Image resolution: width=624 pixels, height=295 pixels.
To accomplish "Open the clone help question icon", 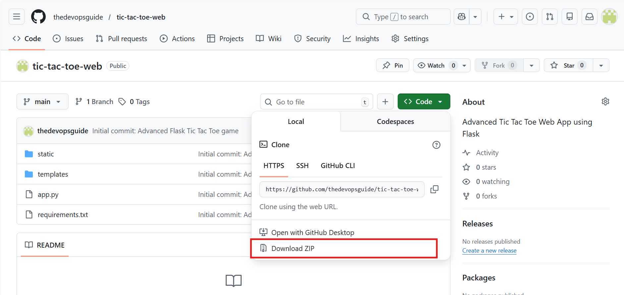I will click(436, 145).
